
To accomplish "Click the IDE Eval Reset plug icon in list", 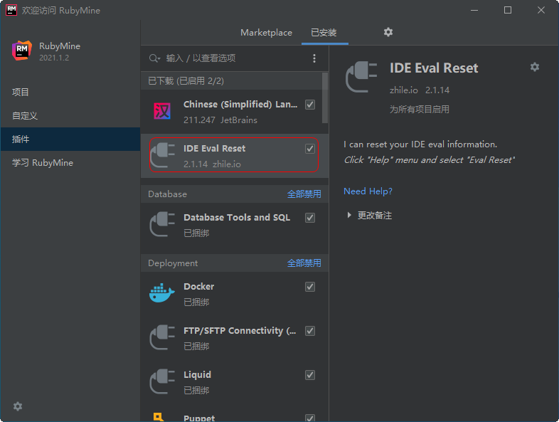I will [163, 155].
